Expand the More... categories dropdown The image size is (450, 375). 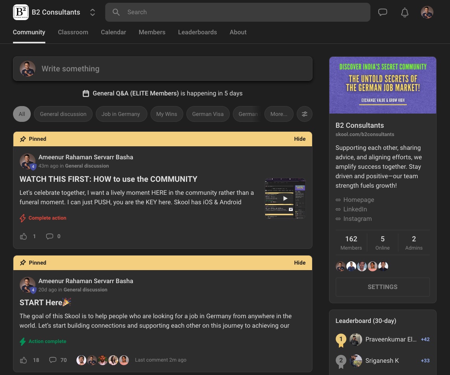click(279, 114)
